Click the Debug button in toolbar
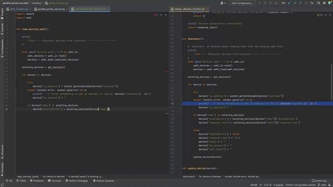Viewport: 333px width, 187px height. [x=265, y=3]
